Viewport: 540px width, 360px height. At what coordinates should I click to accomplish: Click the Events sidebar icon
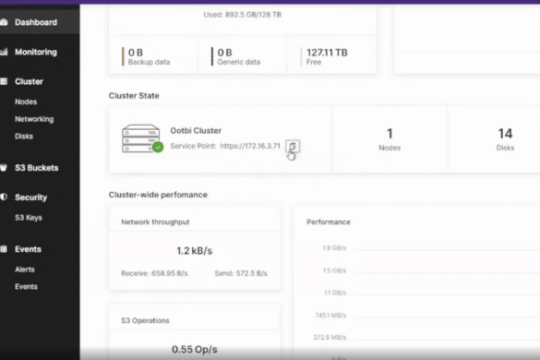click(x=4, y=249)
